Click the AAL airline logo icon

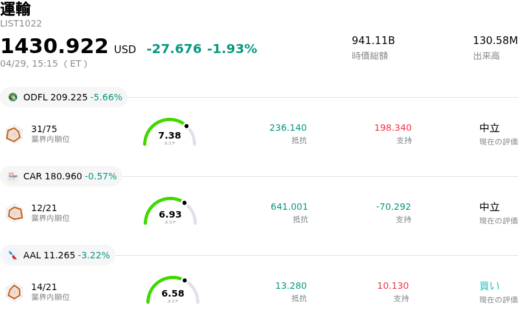pyautogui.click(x=13, y=255)
